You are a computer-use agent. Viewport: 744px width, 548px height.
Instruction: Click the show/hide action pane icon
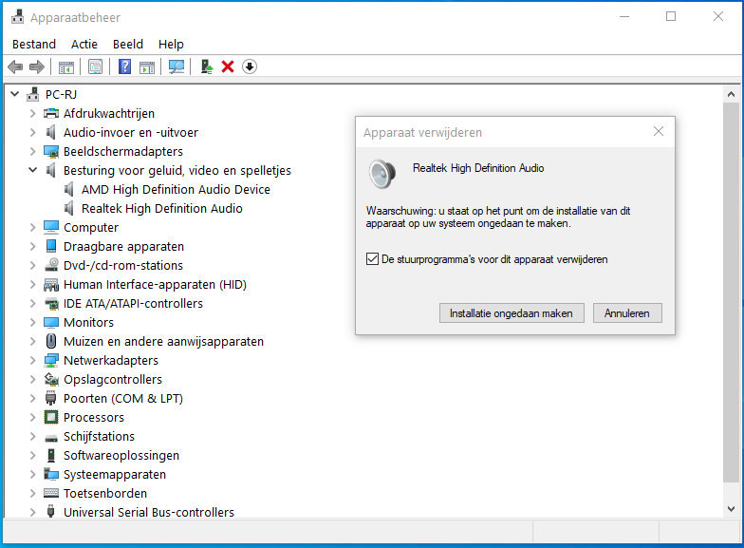coord(147,66)
